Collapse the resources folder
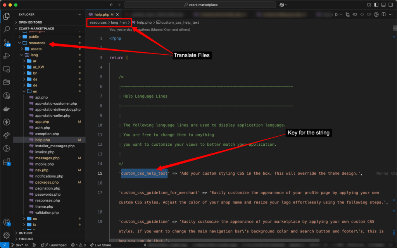The width and height of the screenshot is (397, 248). click(x=36, y=43)
